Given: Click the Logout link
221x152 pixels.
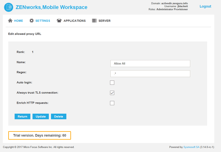Looking at the screenshot, I should (x=205, y=6).
